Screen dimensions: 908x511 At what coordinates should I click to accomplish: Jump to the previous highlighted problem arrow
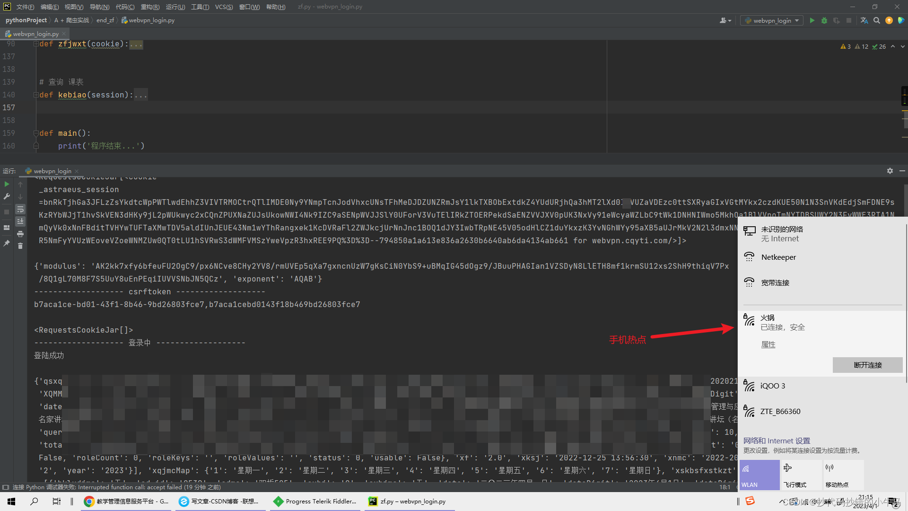click(x=892, y=46)
